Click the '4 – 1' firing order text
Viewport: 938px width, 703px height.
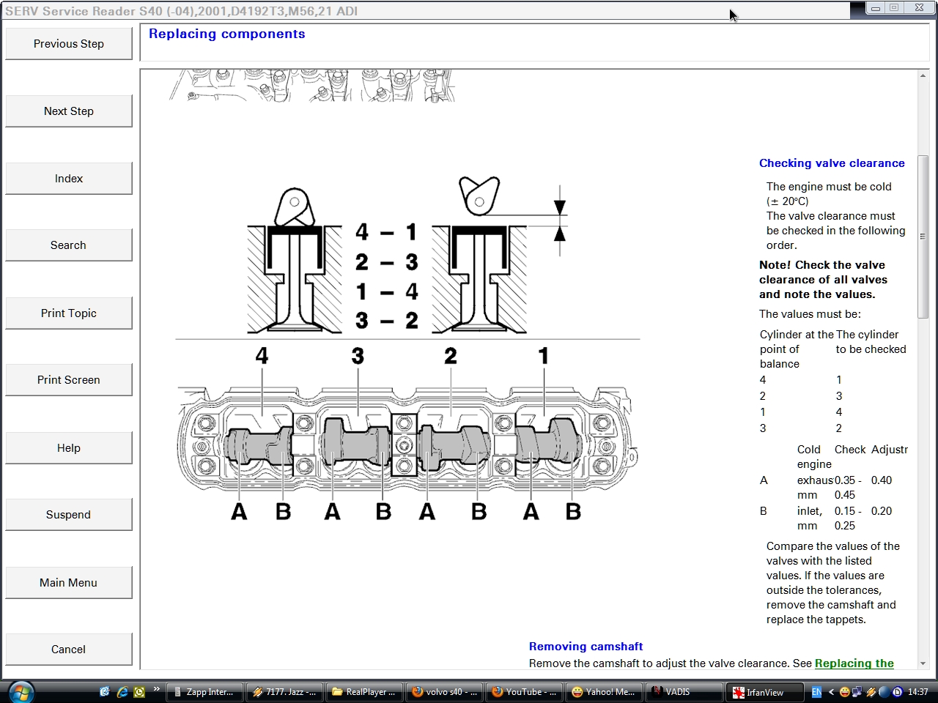click(x=386, y=232)
